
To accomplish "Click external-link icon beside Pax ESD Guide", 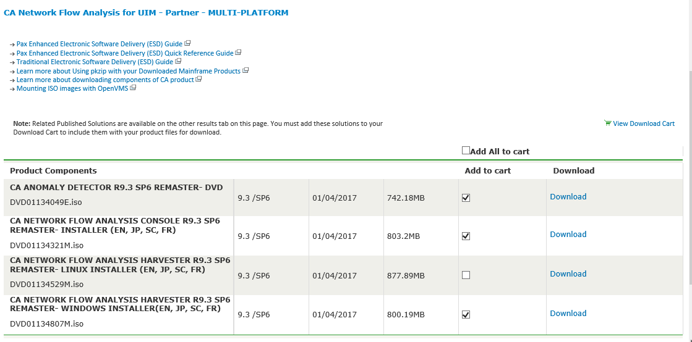I will click(x=187, y=43).
